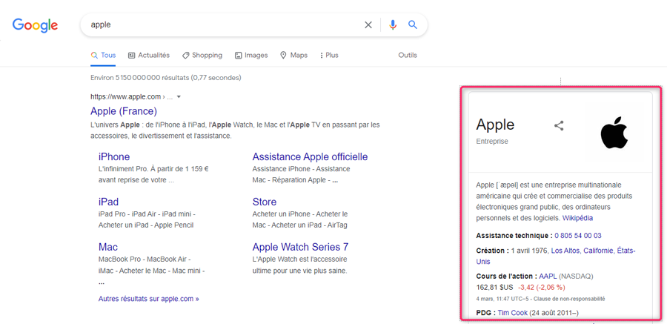
Task: Open the AAPL stock link
Action: [548, 277]
